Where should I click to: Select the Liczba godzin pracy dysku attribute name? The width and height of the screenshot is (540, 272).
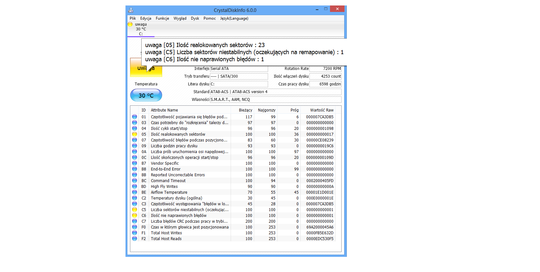[x=174, y=146]
